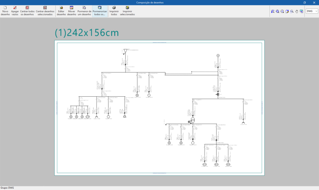Click the window view icon beside hand
Image resolution: width=319 pixels, height=190 pixels.
pyautogui.click(x=302, y=11)
